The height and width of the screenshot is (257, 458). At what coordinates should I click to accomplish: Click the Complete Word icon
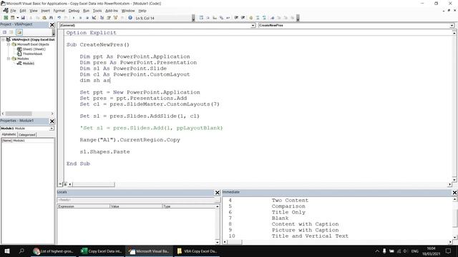click(x=228, y=18)
